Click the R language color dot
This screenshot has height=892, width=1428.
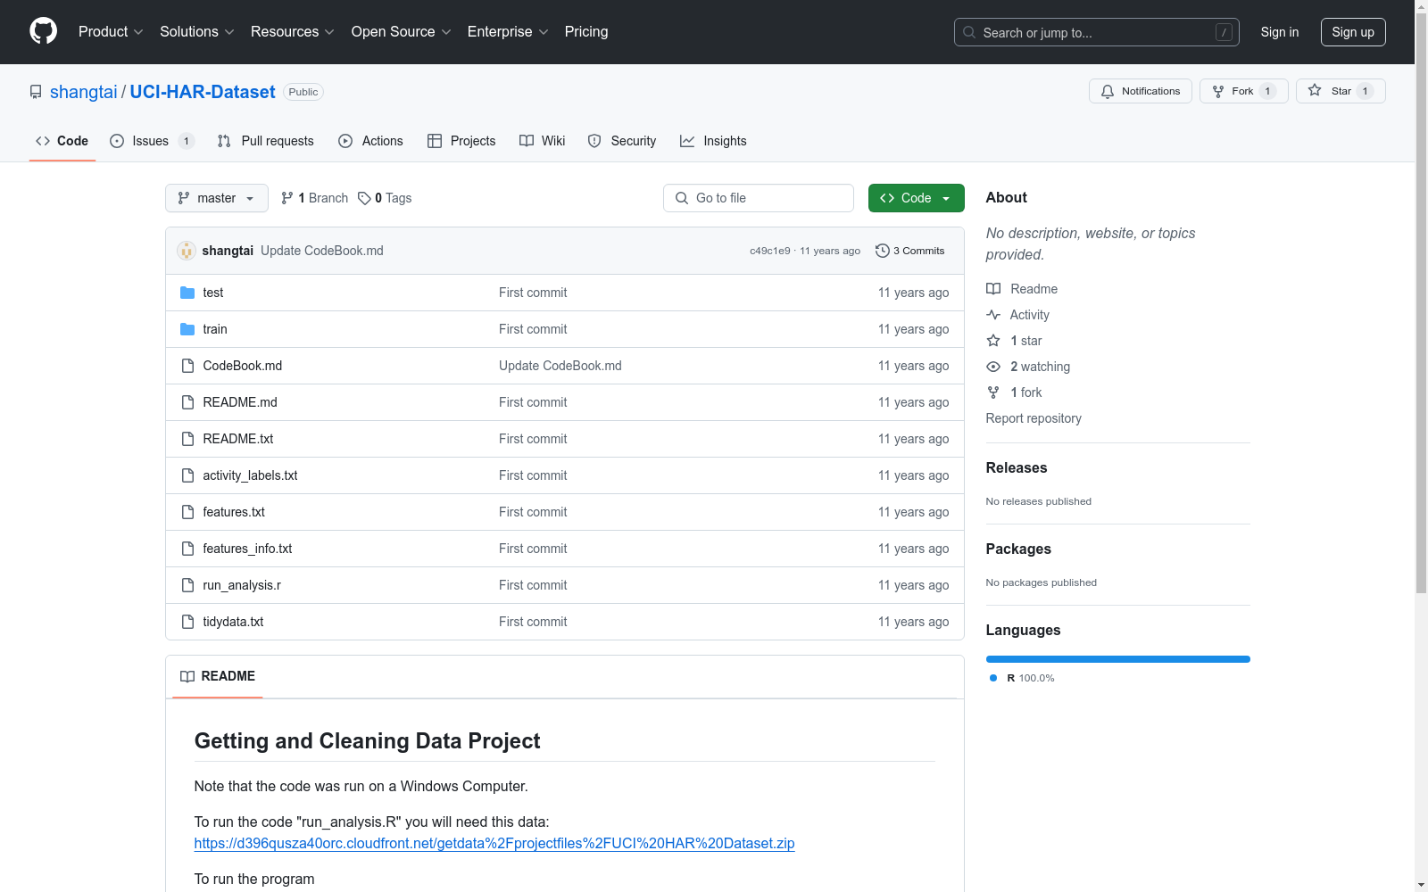click(993, 678)
